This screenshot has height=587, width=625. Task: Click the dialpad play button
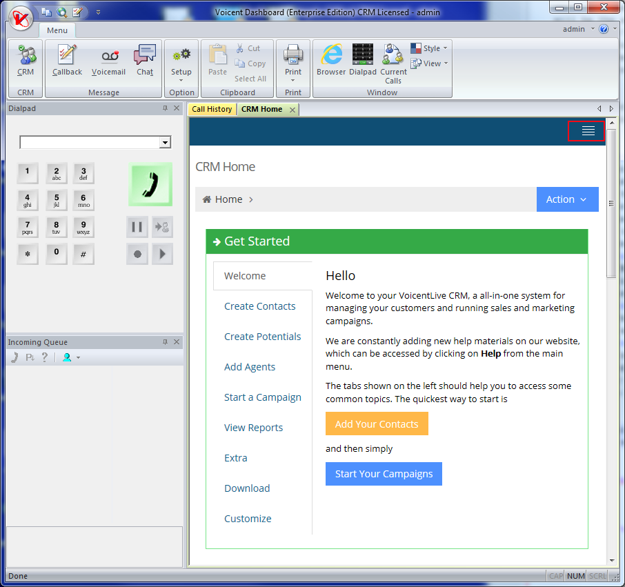coord(162,254)
